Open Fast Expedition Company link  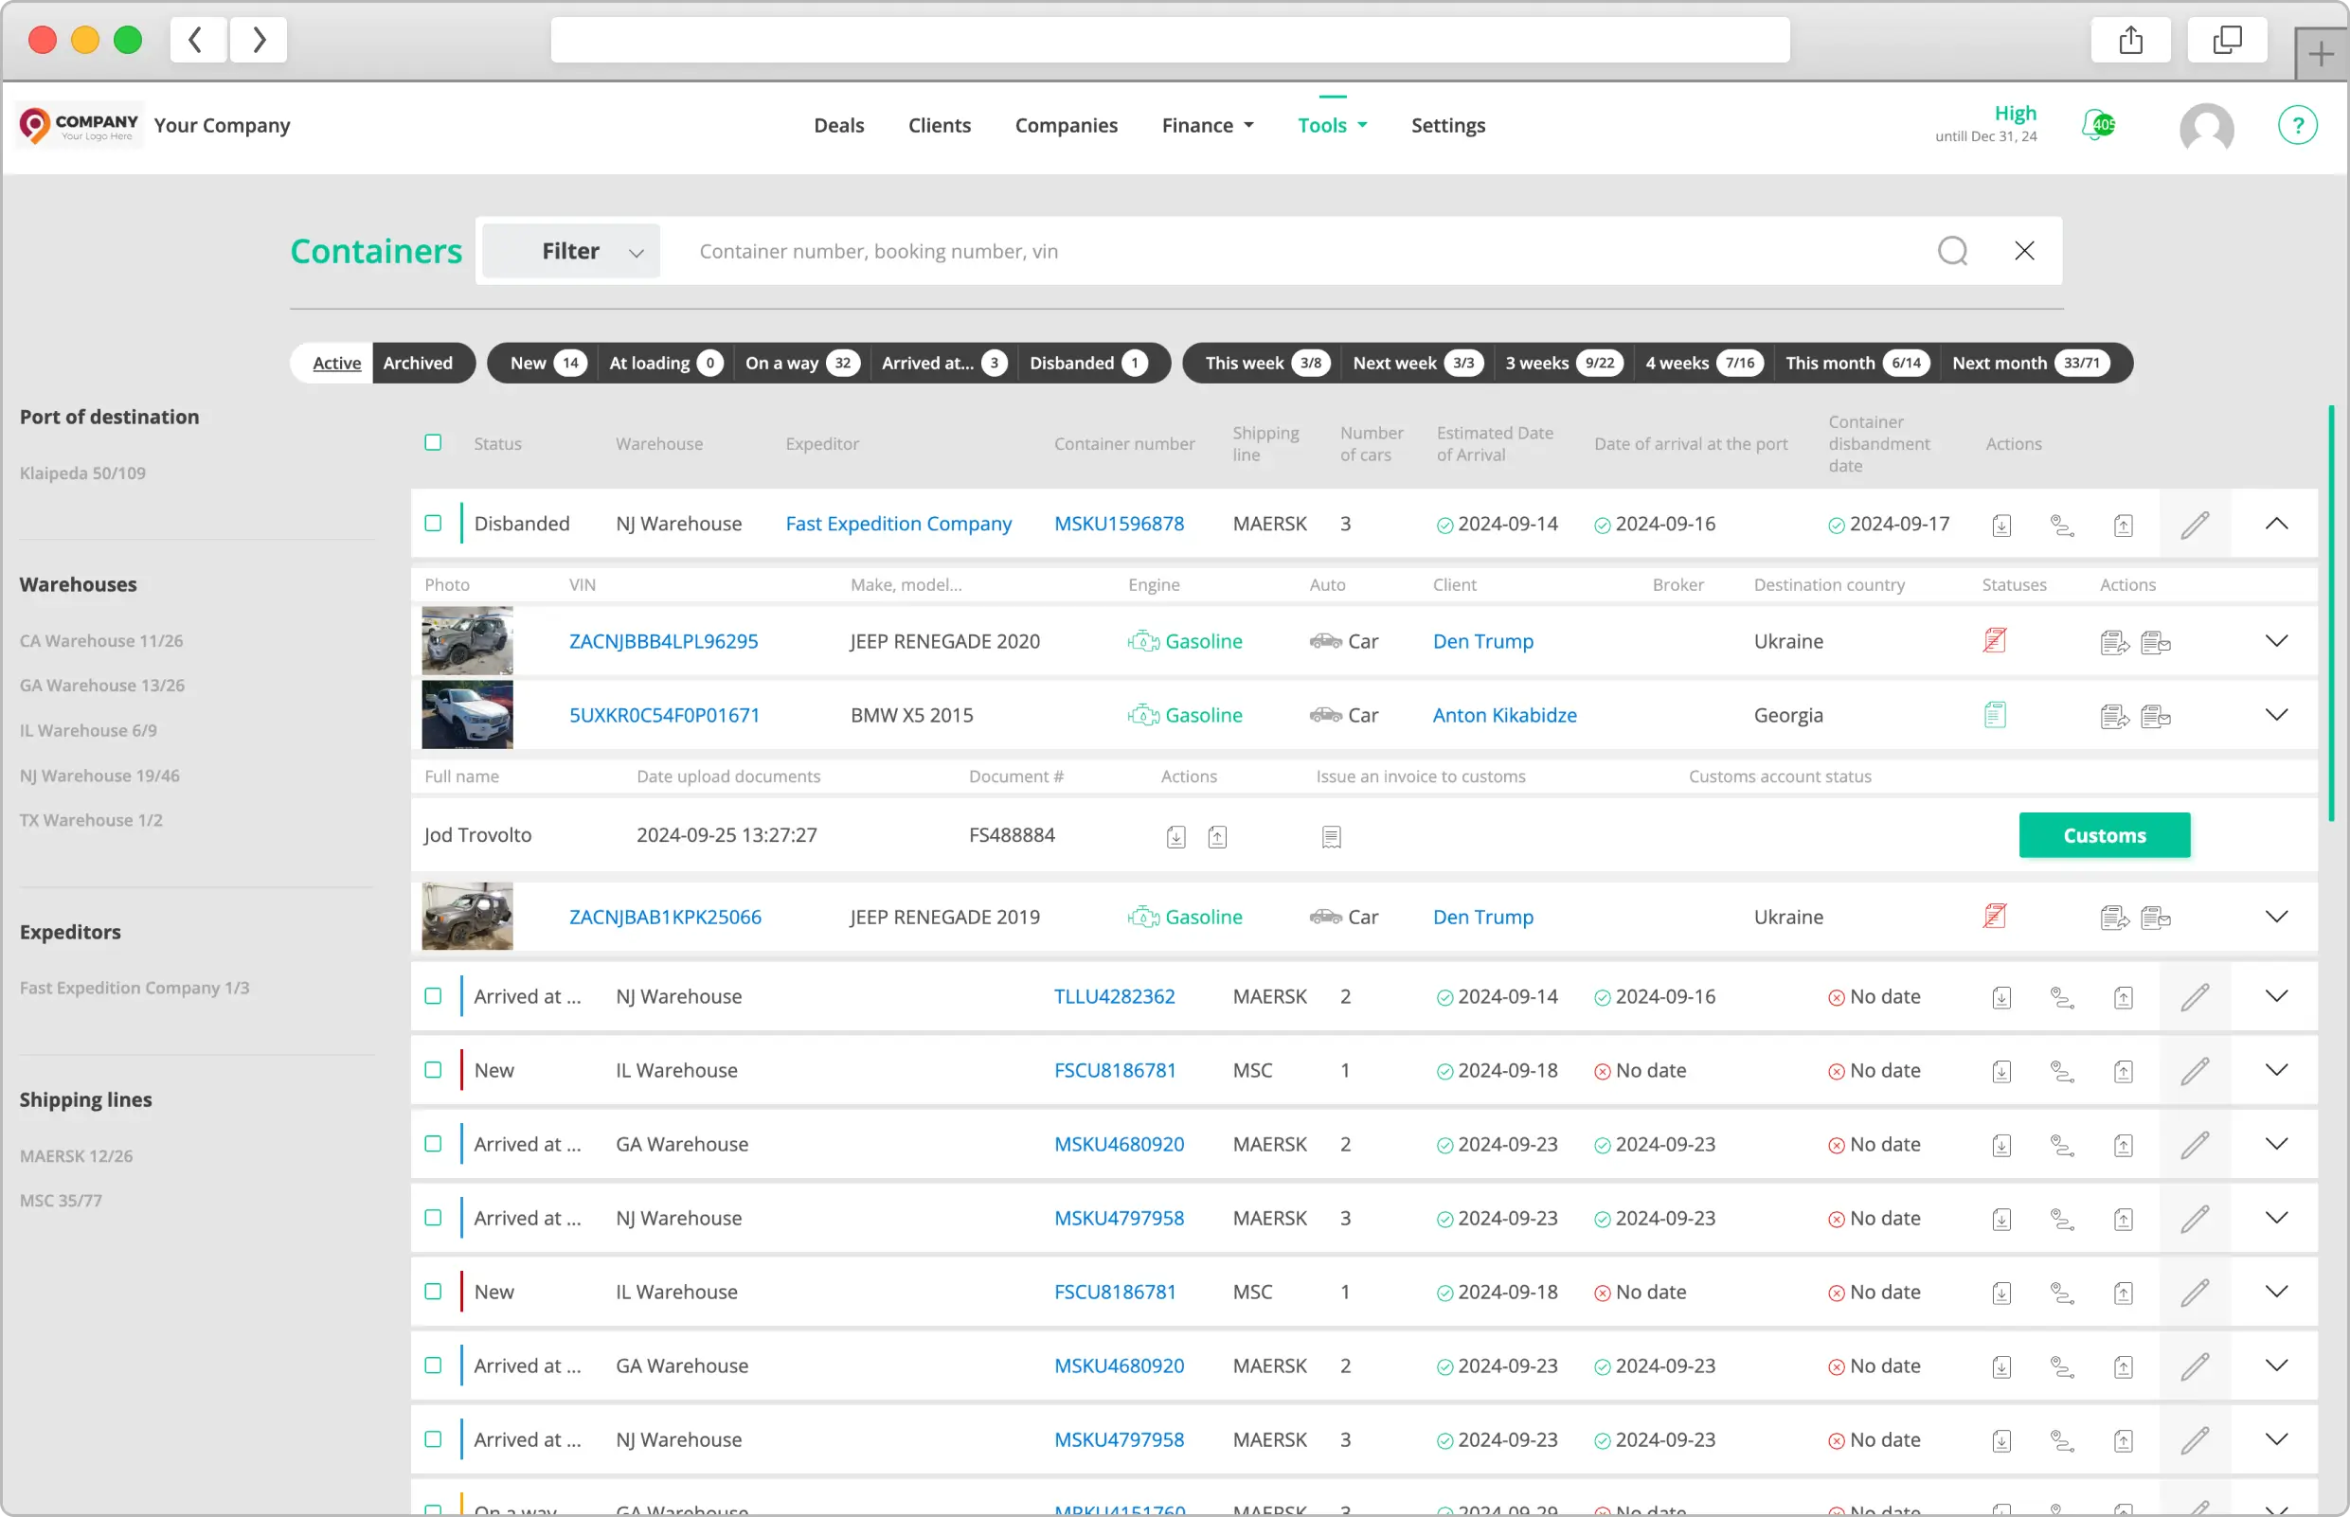point(898,524)
